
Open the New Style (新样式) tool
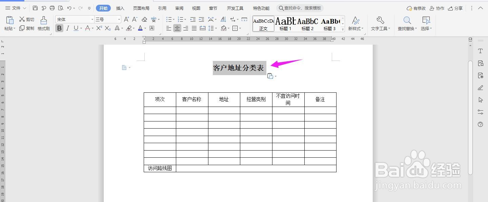click(x=355, y=24)
